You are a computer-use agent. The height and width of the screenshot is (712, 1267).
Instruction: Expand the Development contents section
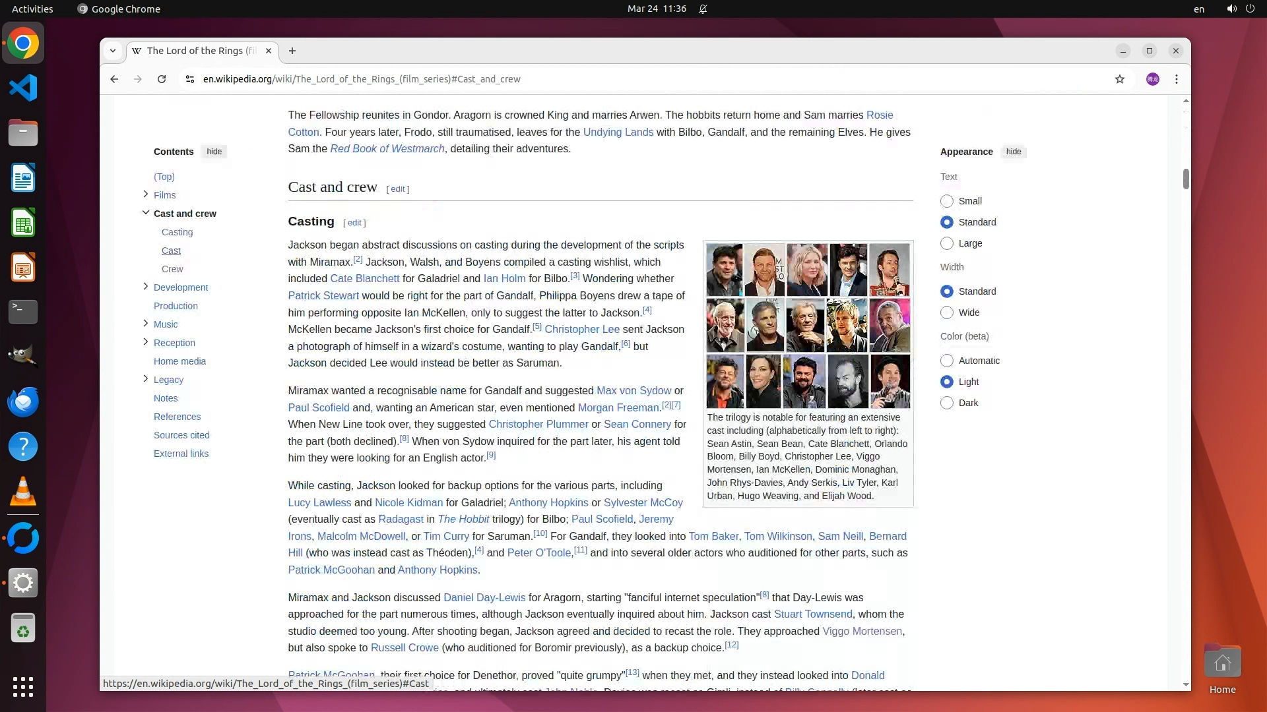click(146, 286)
